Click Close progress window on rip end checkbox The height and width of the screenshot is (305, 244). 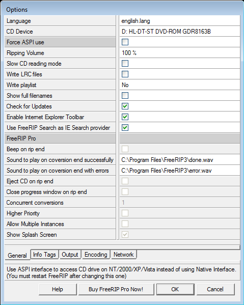tap(125, 192)
